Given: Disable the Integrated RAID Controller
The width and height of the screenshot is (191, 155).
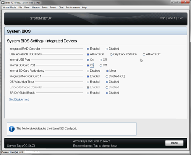Looking at the screenshot, I should (x=107, y=49).
